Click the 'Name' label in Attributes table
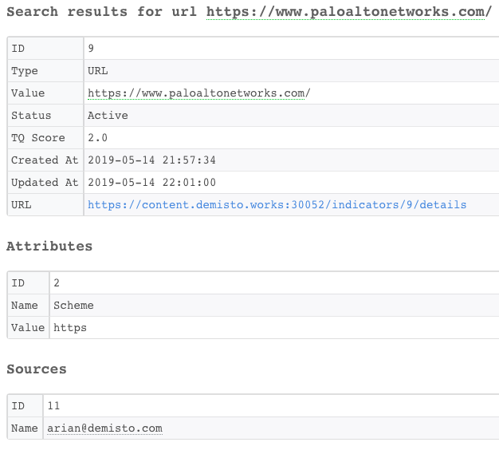 point(25,305)
